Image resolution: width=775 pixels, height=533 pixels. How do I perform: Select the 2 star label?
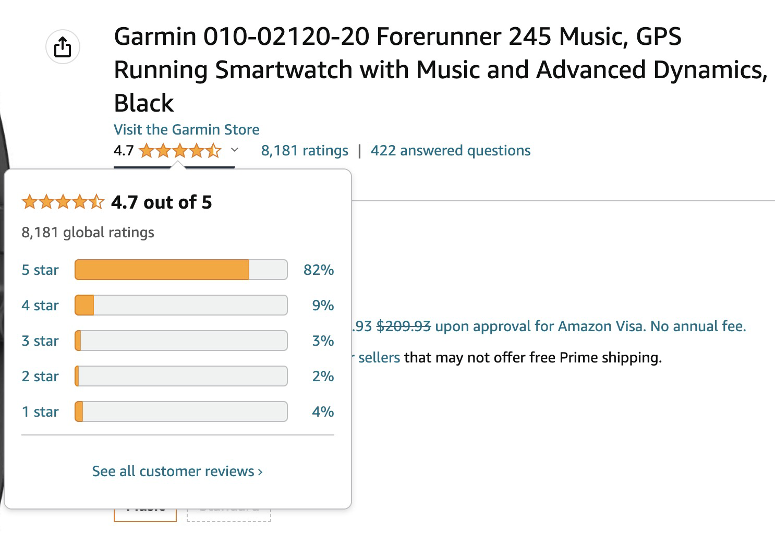[40, 376]
